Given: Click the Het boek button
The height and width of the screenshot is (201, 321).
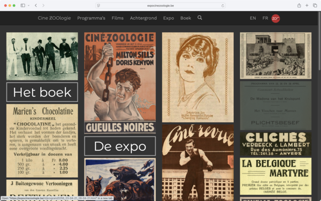Looking at the screenshot, I should (x=42, y=92).
